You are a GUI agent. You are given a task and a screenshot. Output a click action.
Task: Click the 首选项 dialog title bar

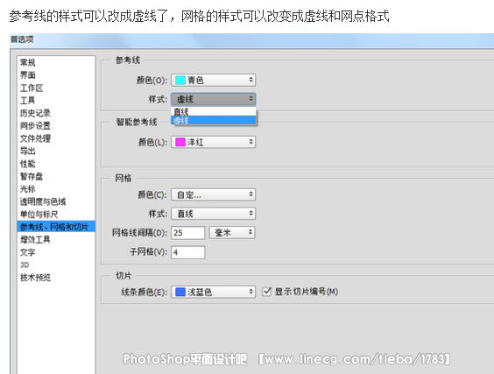pyautogui.click(x=251, y=39)
